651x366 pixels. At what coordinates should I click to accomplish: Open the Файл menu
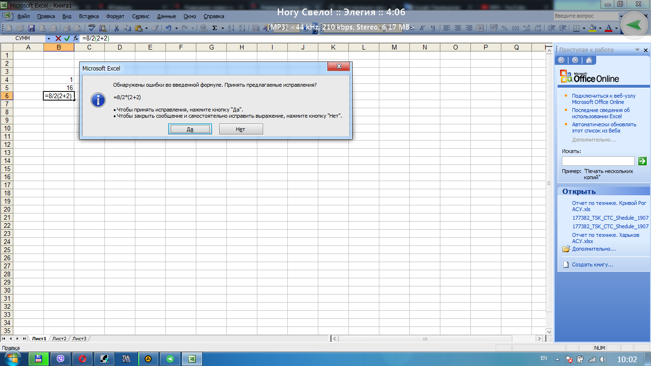(23, 16)
